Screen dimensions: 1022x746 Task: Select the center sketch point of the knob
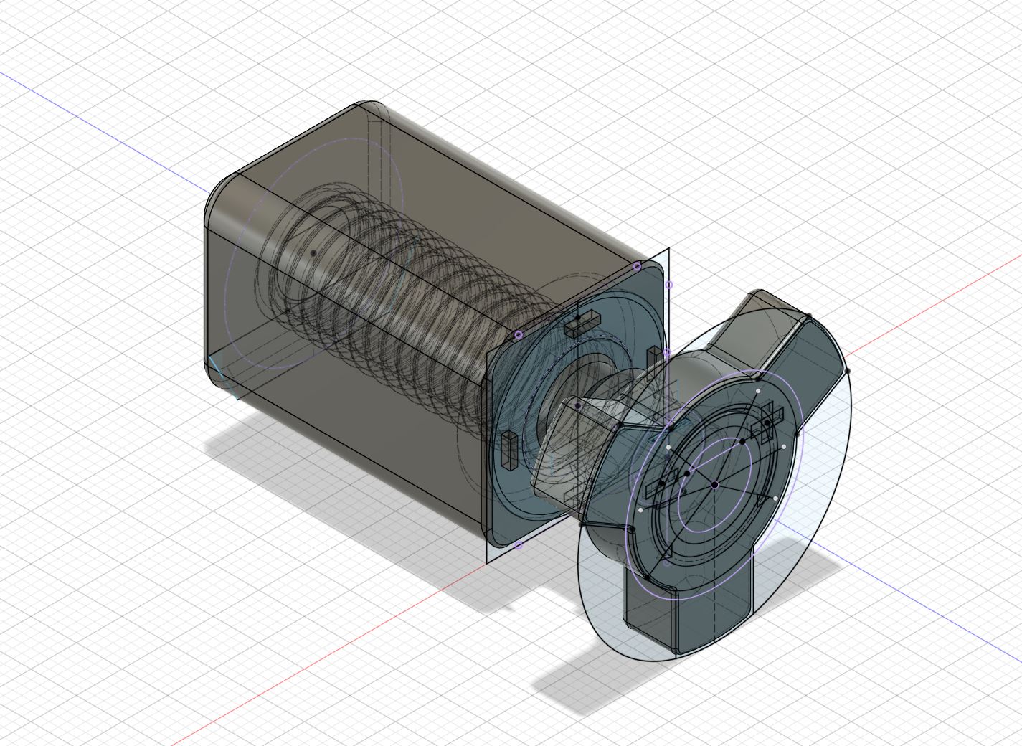coord(714,486)
